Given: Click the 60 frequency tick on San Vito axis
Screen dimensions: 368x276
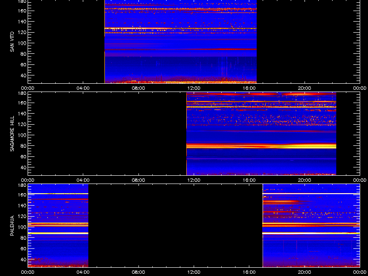Looking at the screenshot, I should (23, 65).
